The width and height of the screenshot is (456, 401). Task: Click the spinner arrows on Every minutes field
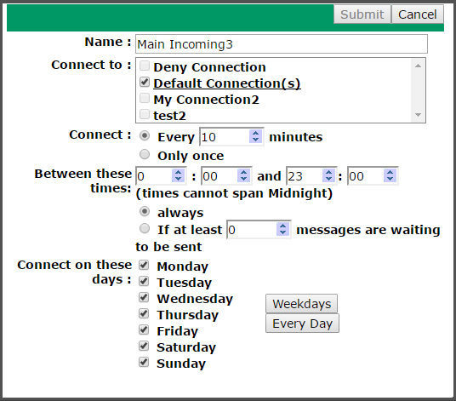coord(255,136)
